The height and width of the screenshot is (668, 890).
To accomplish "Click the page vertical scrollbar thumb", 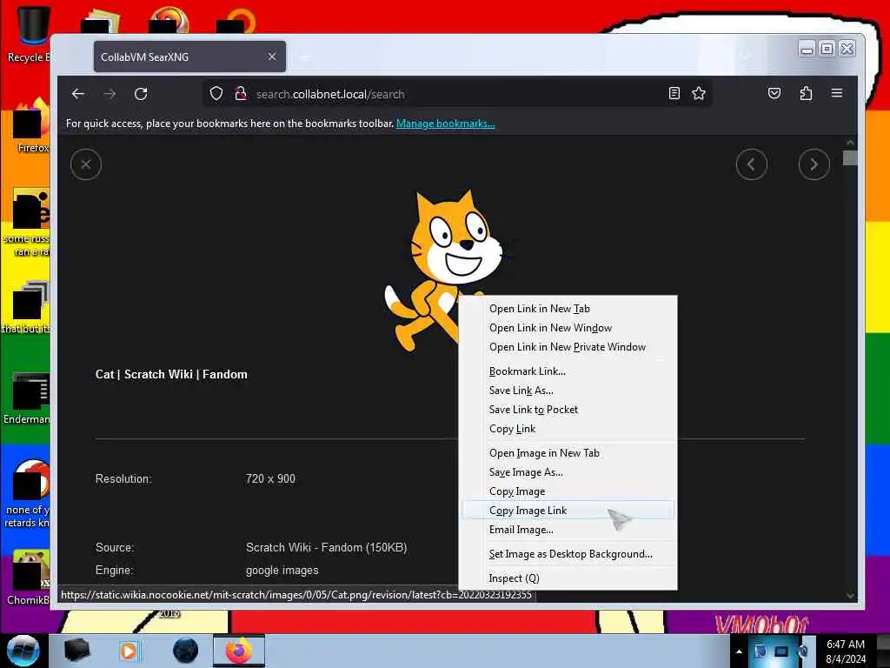I will point(850,157).
